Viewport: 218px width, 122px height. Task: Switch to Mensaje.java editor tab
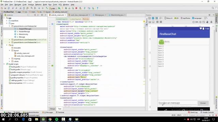(x=99, y=15)
